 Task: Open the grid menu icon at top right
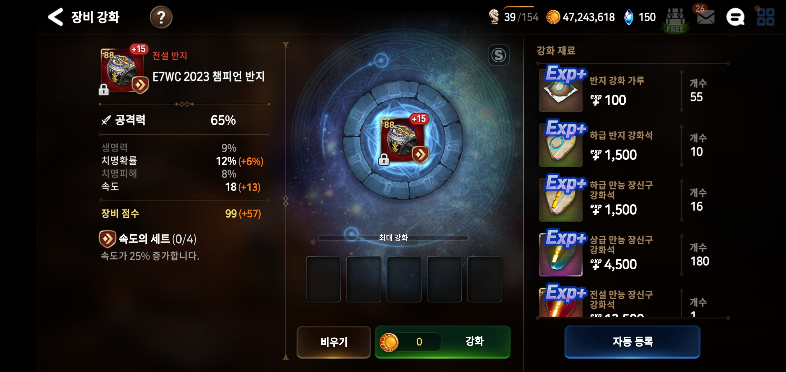(x=766, y=17)
